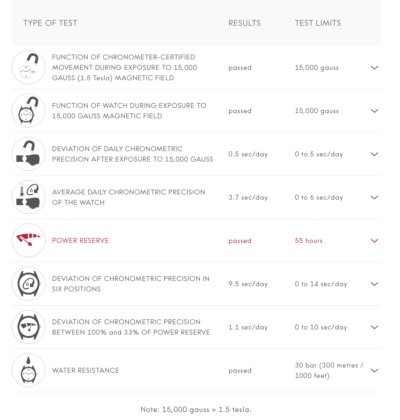
Task: Click the magnet over wristwatch icon
Action: [x=29, y=111]
